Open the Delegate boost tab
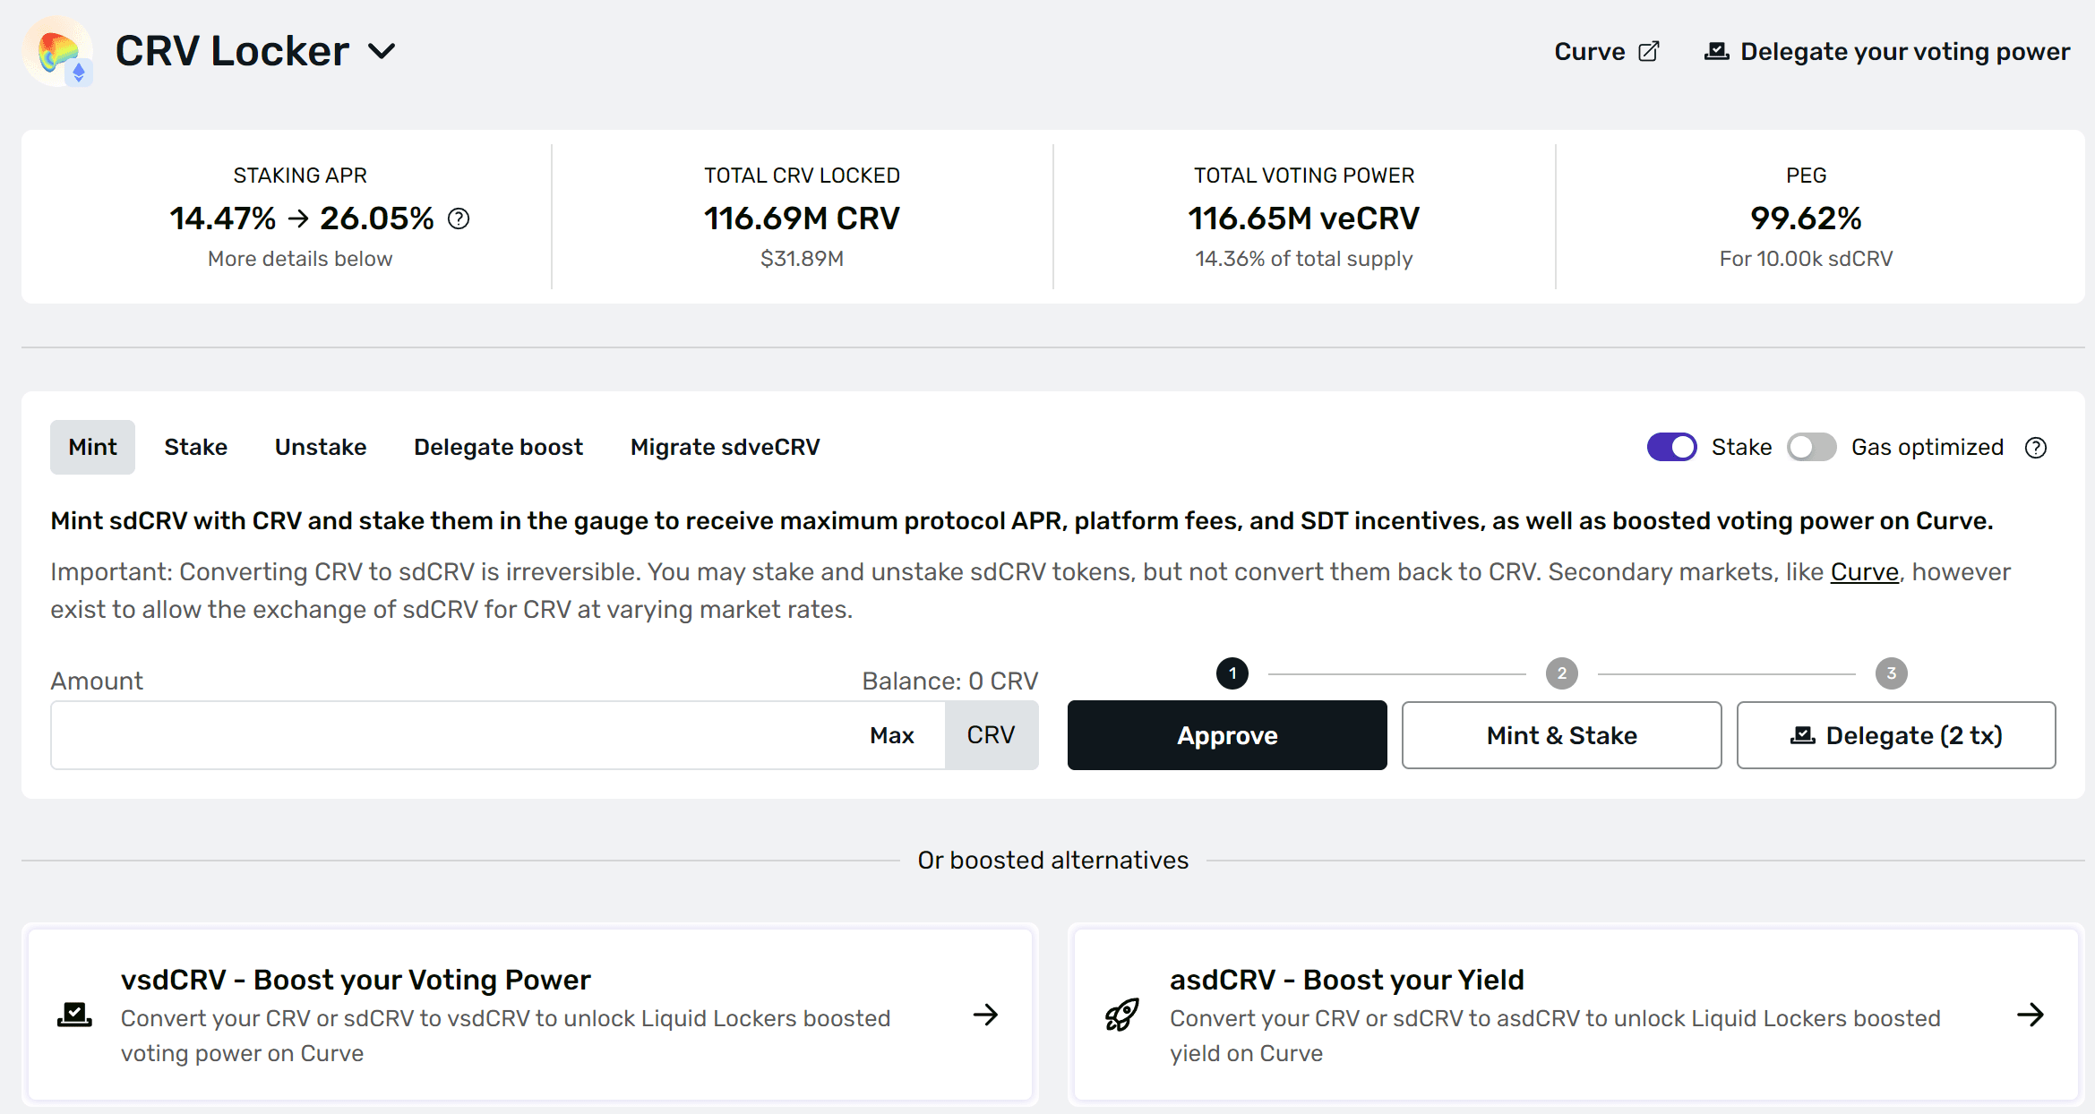 click(x=498, y=447)
